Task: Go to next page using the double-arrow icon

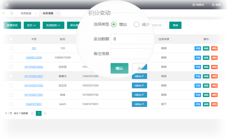Action: coord(45,113)
